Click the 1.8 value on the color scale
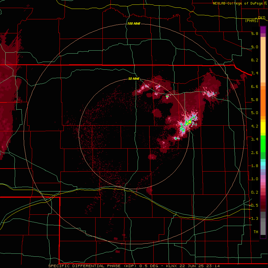Image resolution: width=268 pixels, height=268 pixels. point(255,166)
